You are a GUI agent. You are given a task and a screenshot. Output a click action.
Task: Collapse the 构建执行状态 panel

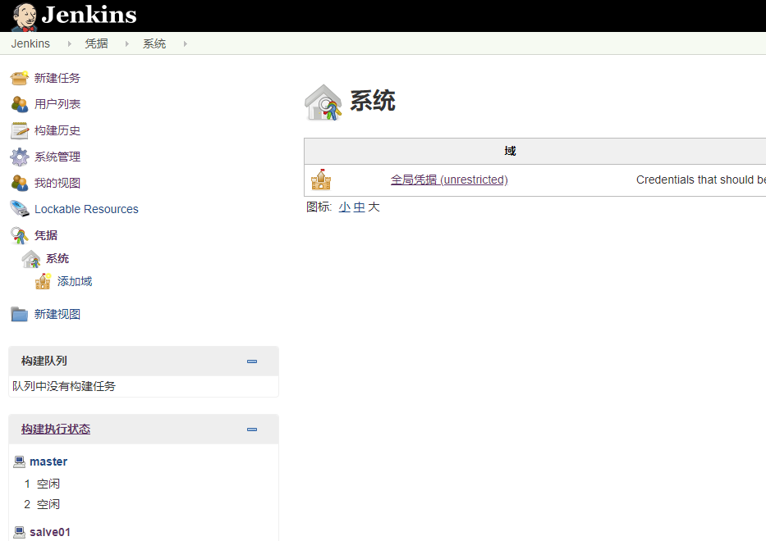click(252, 430)
